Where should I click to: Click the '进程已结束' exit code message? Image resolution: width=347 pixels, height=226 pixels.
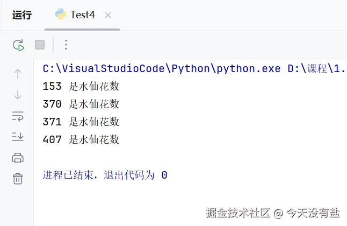point(105,175)
